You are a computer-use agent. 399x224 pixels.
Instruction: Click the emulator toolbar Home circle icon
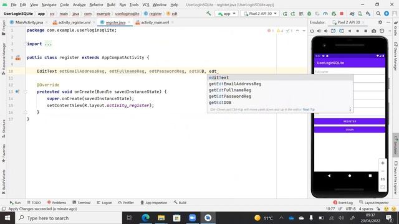point(357,31)
